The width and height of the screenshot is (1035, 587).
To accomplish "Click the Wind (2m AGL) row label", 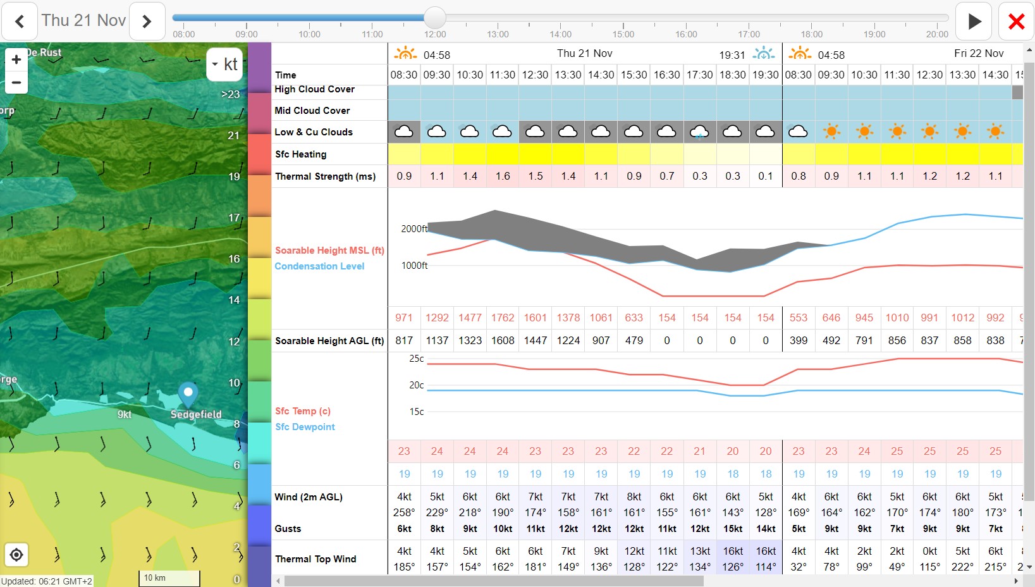I will (x=309, y=497).
